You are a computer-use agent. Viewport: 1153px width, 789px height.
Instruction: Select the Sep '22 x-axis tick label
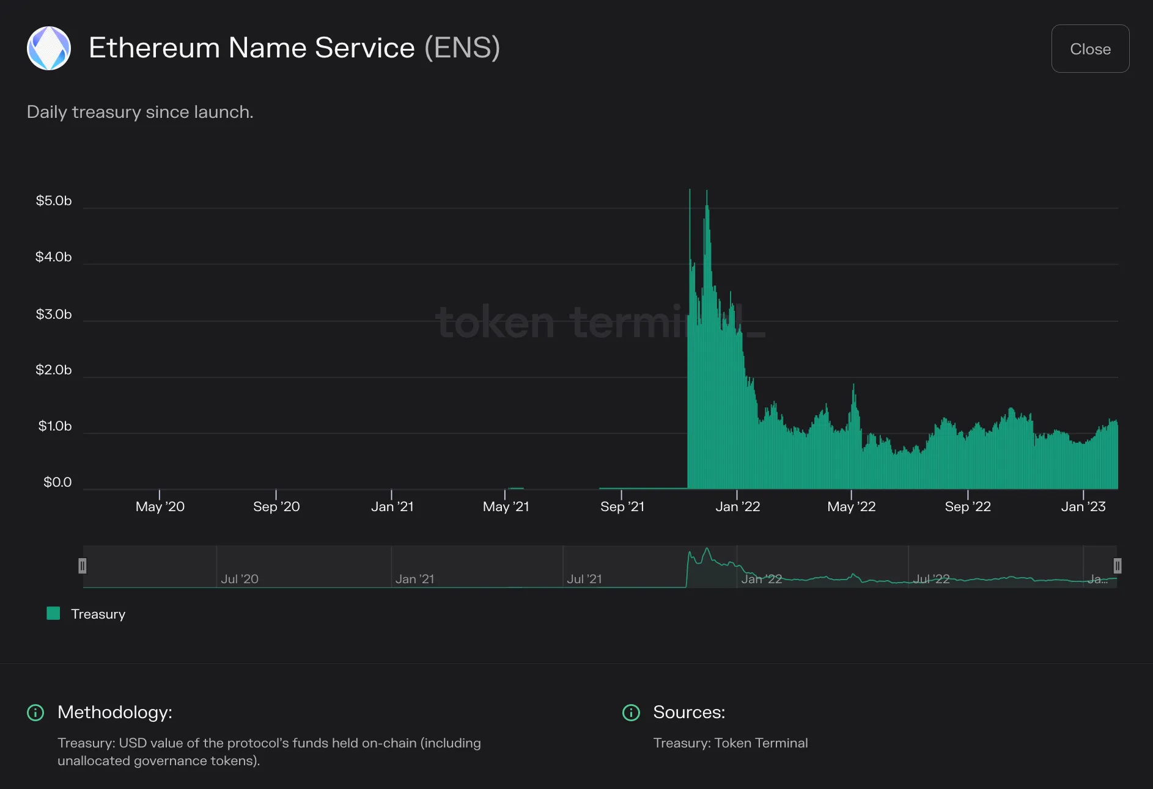pos(968,507)
